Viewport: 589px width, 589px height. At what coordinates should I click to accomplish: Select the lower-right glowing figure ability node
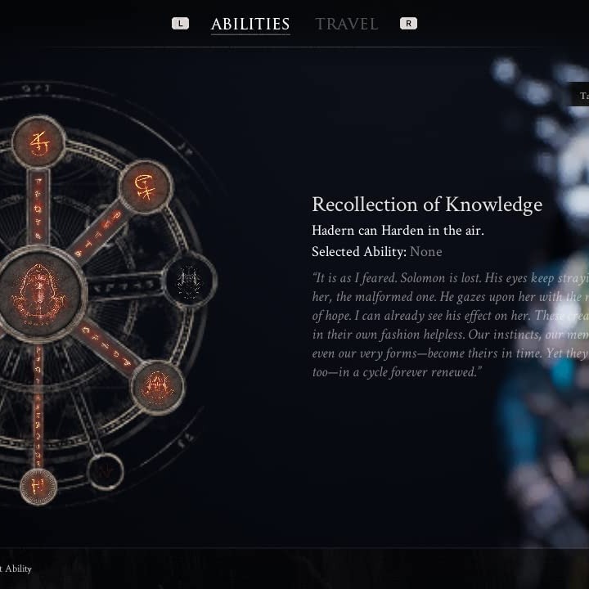(158, 387)
